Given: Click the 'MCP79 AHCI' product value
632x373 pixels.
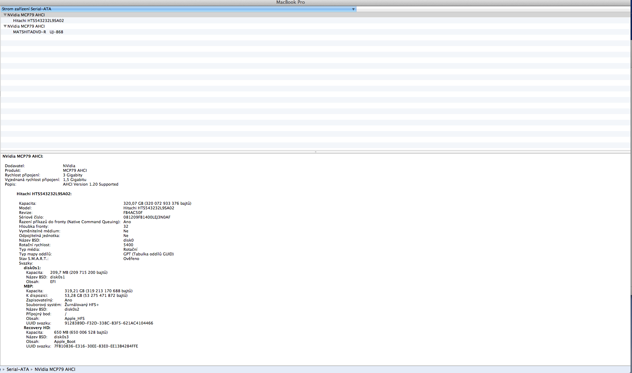Looking at the screenshot, I should 75,170.
